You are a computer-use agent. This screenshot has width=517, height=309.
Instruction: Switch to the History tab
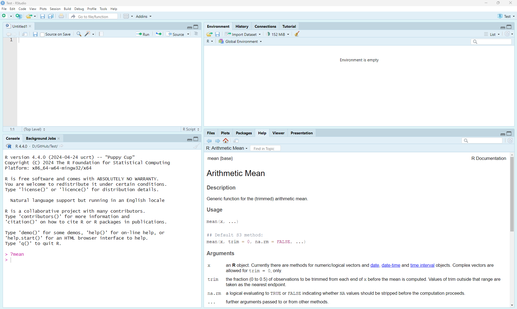242,26
